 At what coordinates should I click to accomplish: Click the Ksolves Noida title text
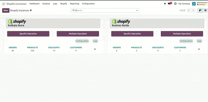[x=120, y=25]
